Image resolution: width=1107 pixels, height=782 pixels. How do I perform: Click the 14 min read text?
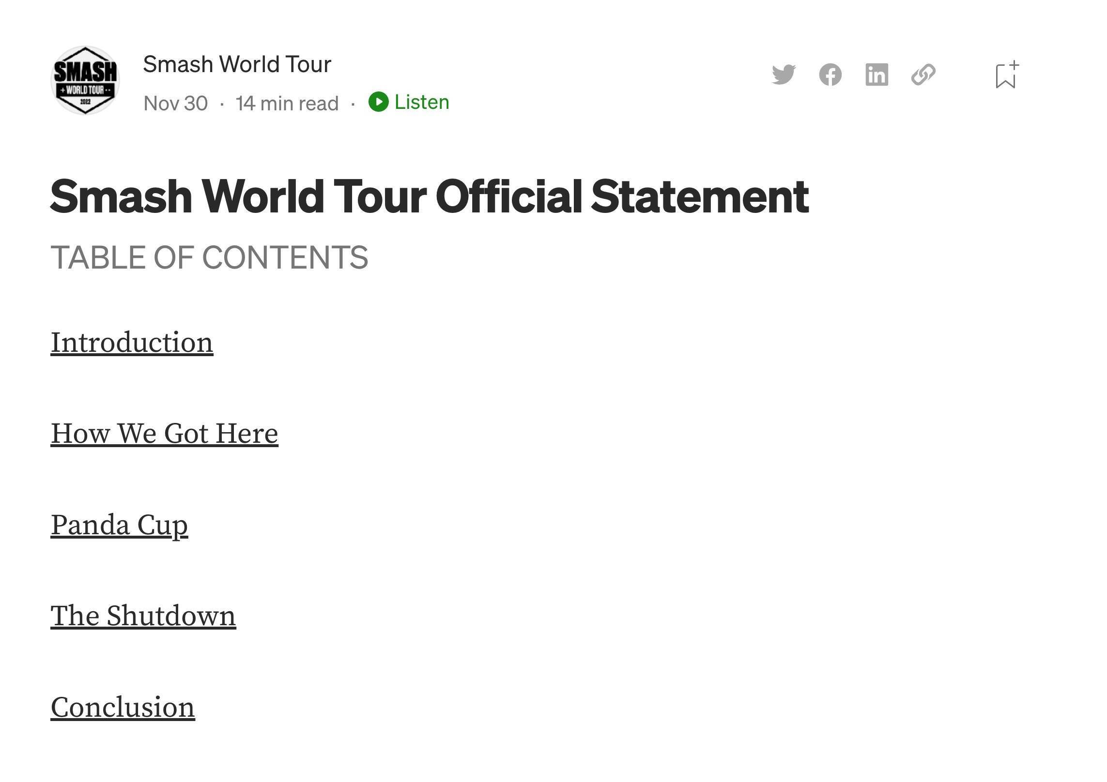pos(287,103)
